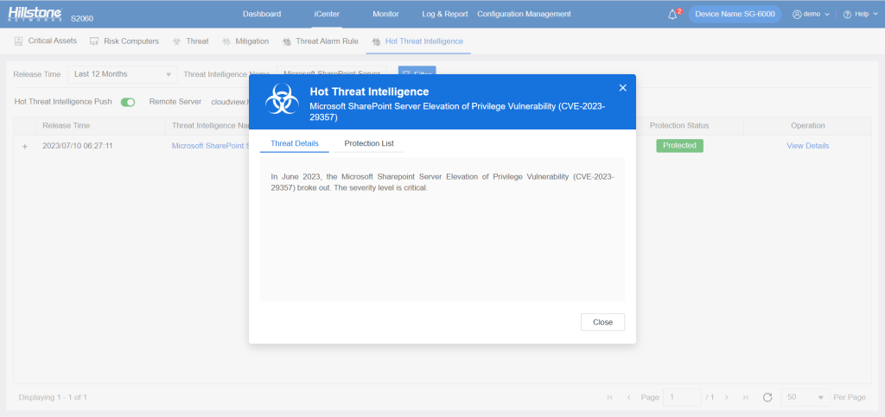Click Device Name:SG-6000 button

pos(735,14)
